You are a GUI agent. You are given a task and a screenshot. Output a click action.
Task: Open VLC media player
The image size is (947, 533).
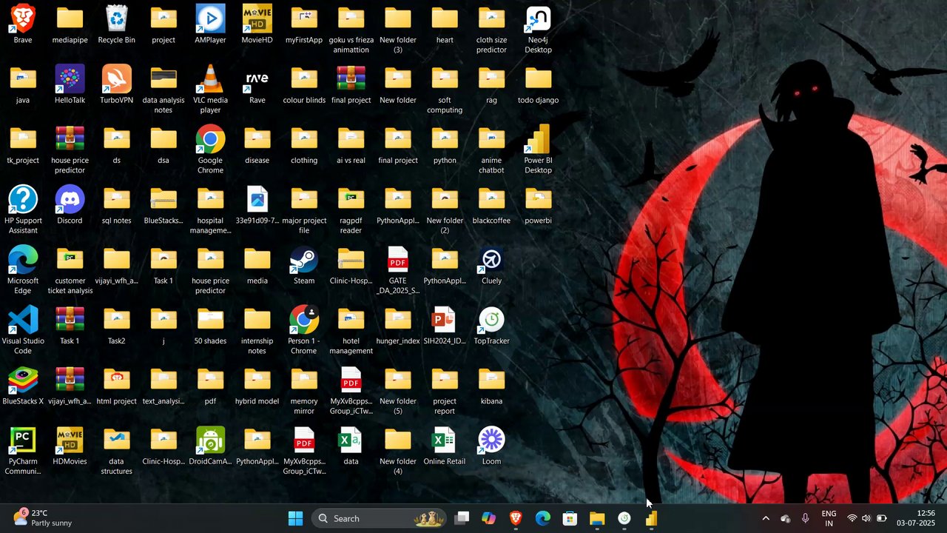point(210,89)
